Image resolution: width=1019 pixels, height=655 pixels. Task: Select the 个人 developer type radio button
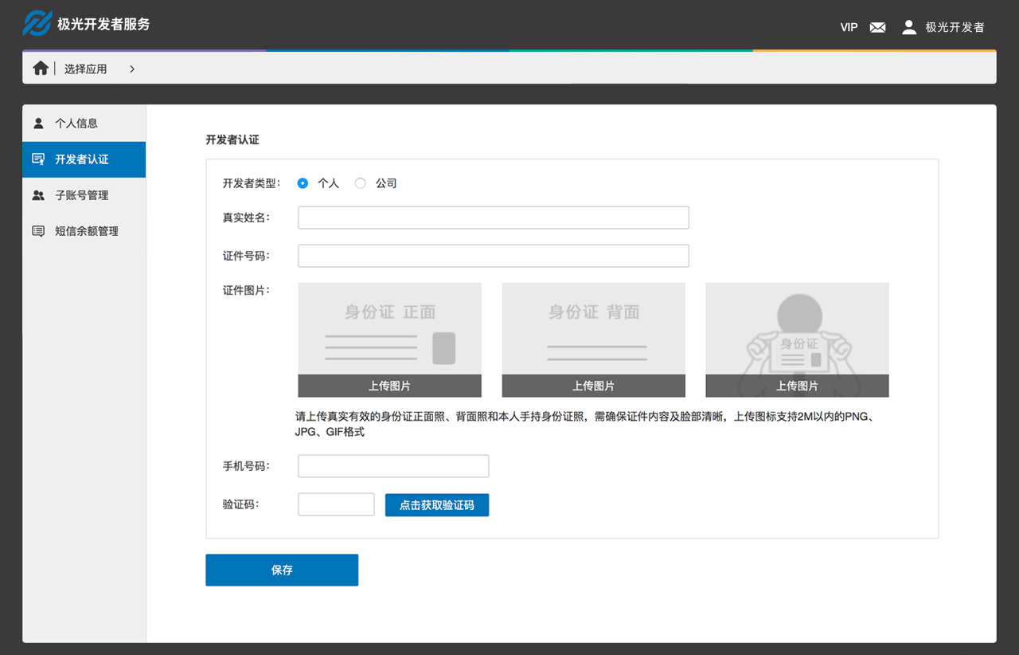click(x=303, y=183)
